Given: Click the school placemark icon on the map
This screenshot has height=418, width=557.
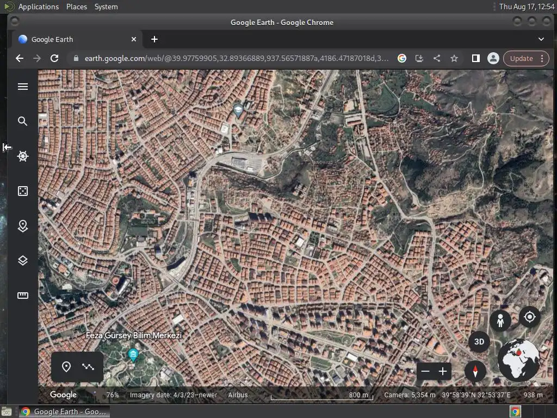Looking at the screenshot, I should point(238,110).
